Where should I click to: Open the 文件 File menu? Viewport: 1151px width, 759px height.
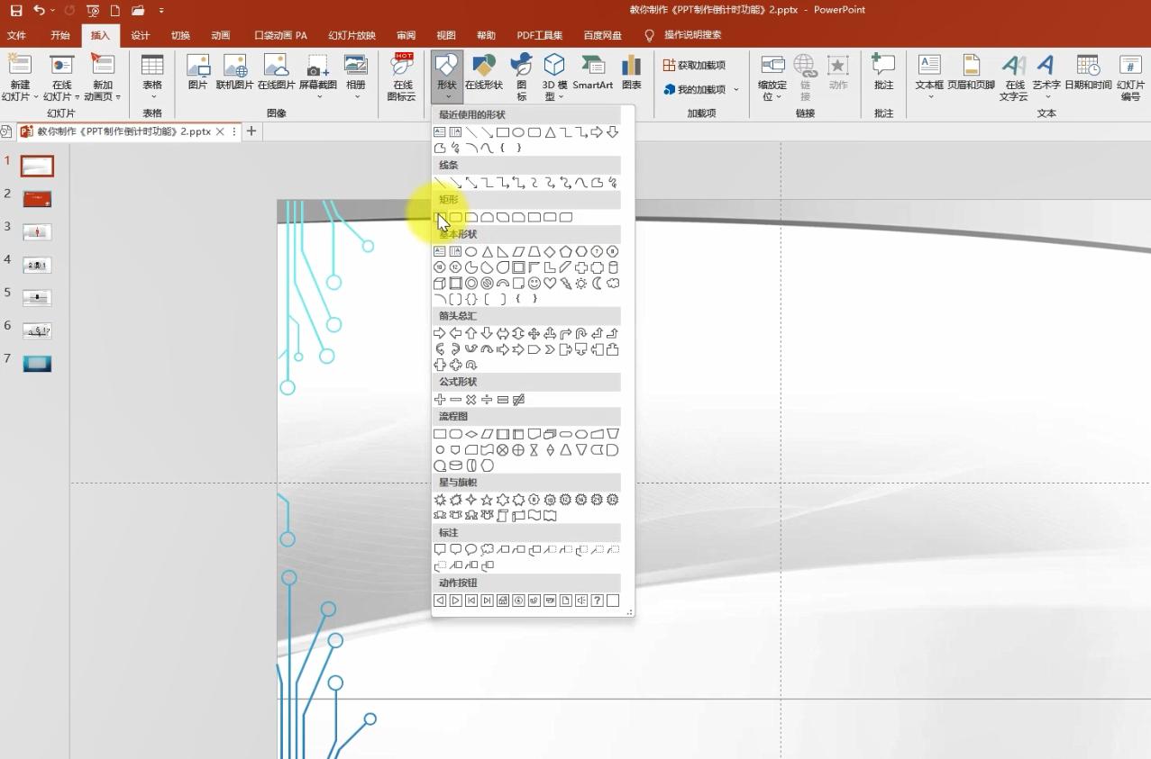pos(16,35)
